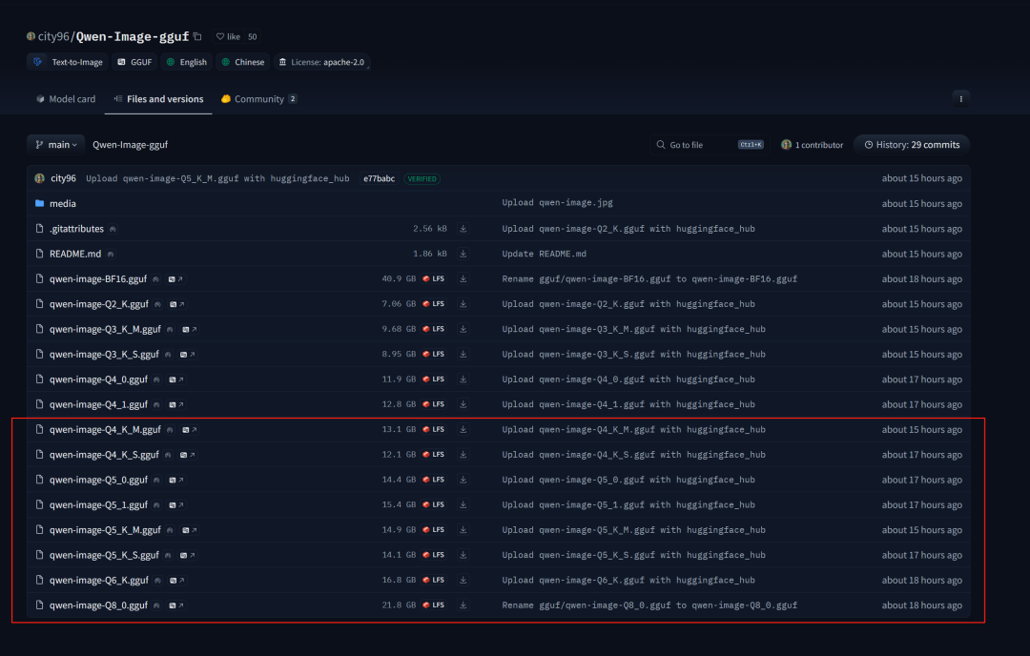The width and height of the screenshot is (1030, 656).
Task: Open GGUF viewer icon for qwen-image-Q2_K.gguf
Action: point(176,304)
